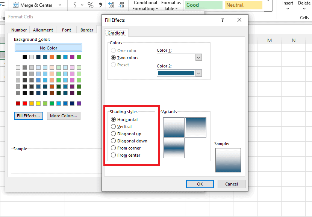This screenshot has height=217, width=312.
Task: Pick the standard green color swatch
Action: coord(52,103)
